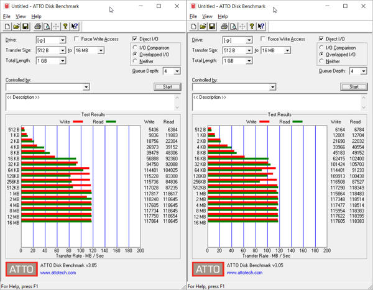This screenshot has height=290, width=373.
Task: Select Neither radio in right window
Action: 321,61
